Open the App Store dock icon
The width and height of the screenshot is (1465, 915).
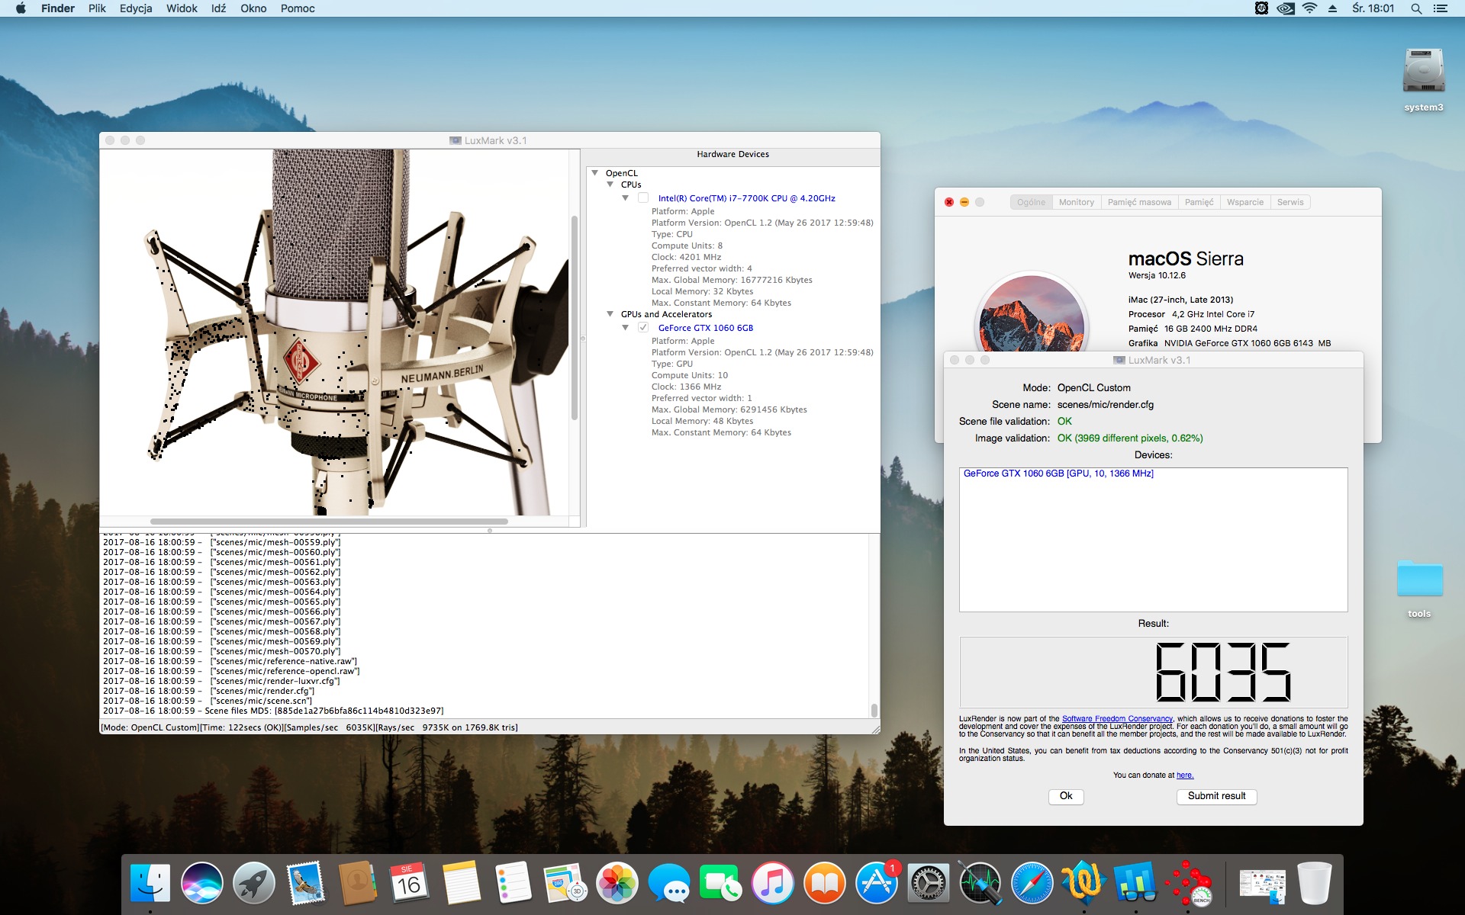point(876,883)
